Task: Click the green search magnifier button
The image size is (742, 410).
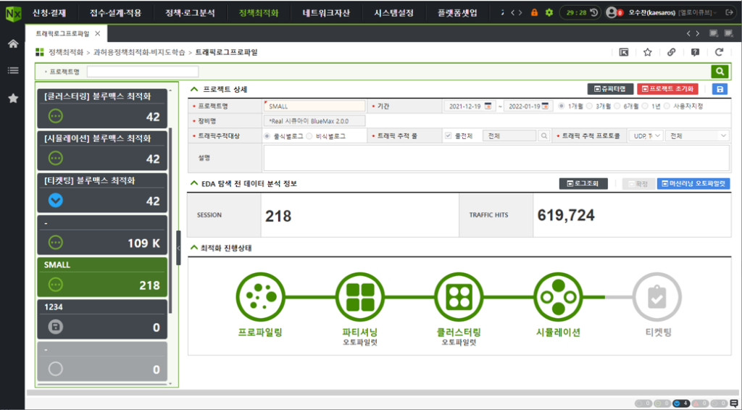Action: click(x=720, y=71)
